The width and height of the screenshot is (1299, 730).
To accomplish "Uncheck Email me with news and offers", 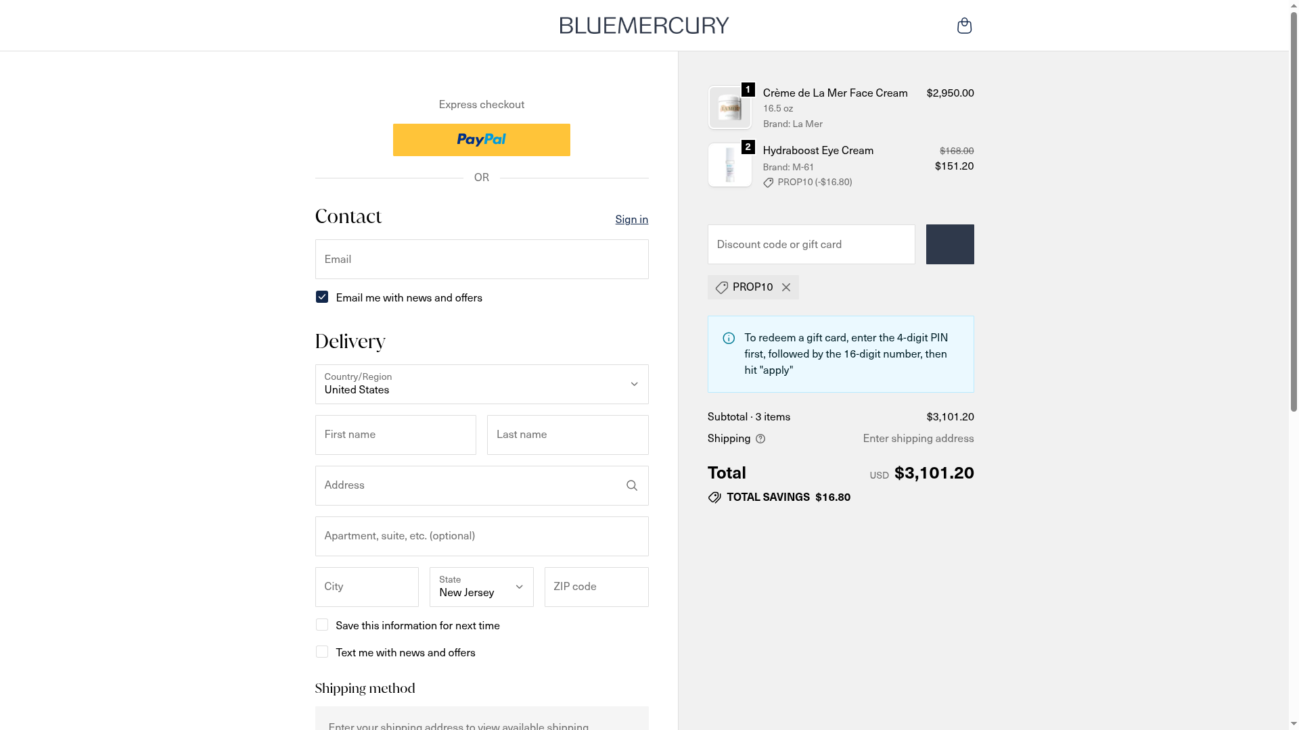I will pos(322,297).
